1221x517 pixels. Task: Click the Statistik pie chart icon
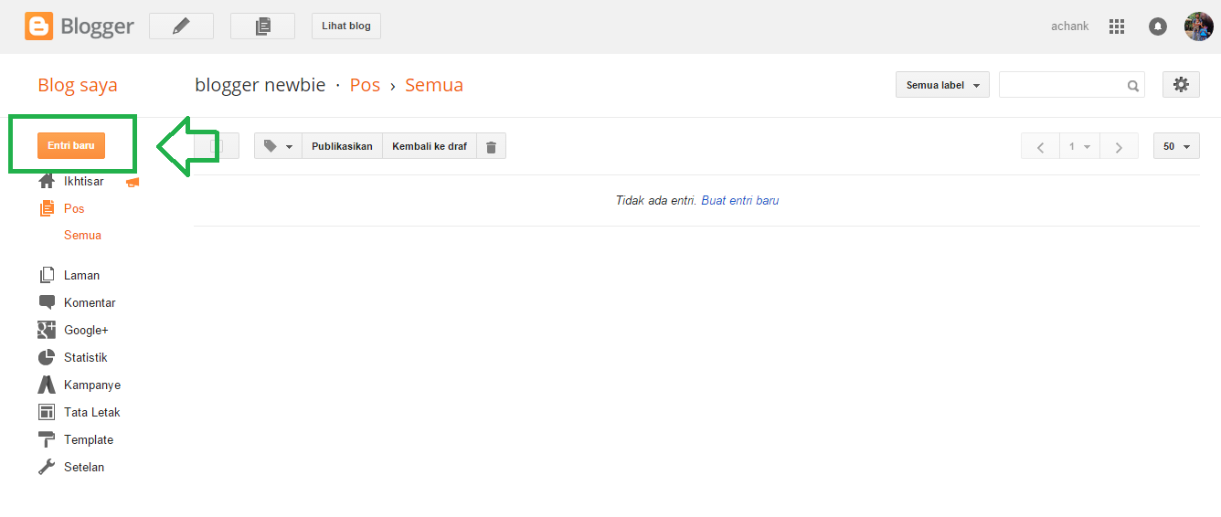pyautogui.click(x=47, y=357)
